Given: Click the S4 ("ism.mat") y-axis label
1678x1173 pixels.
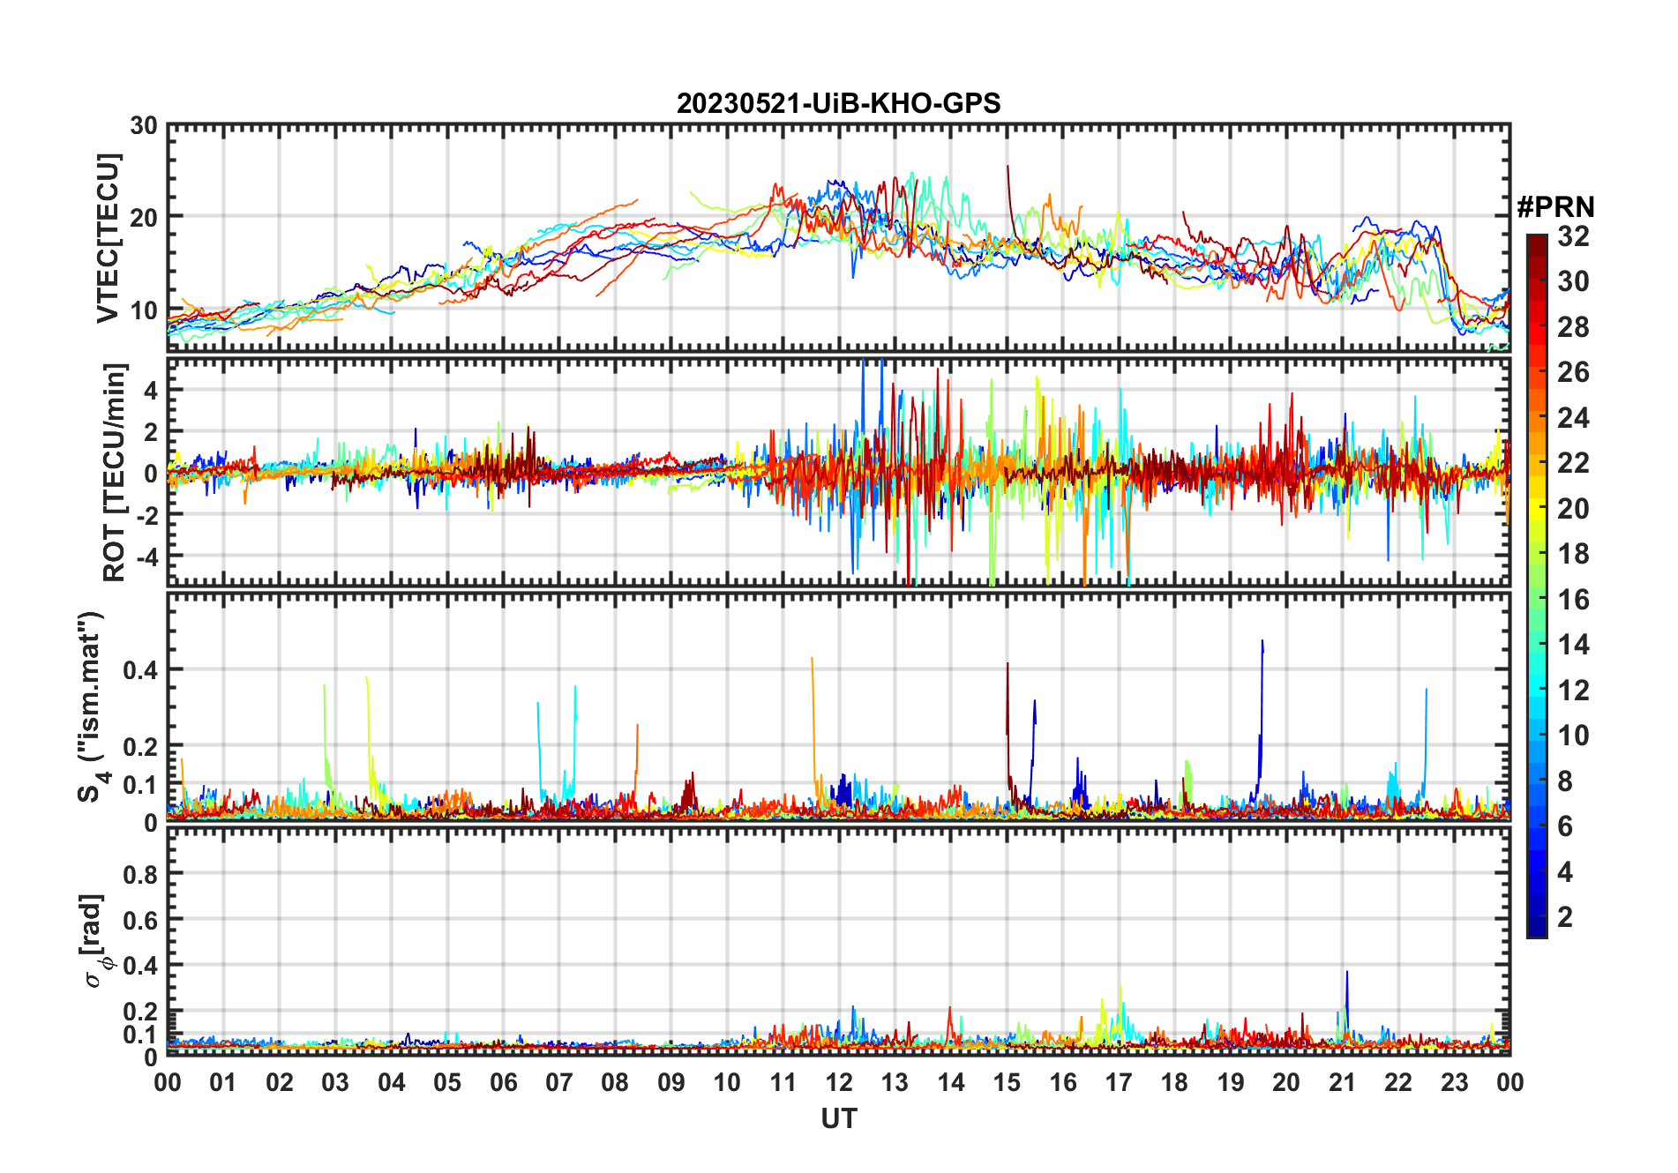Looking at the screenshot, I should [91, 706].
